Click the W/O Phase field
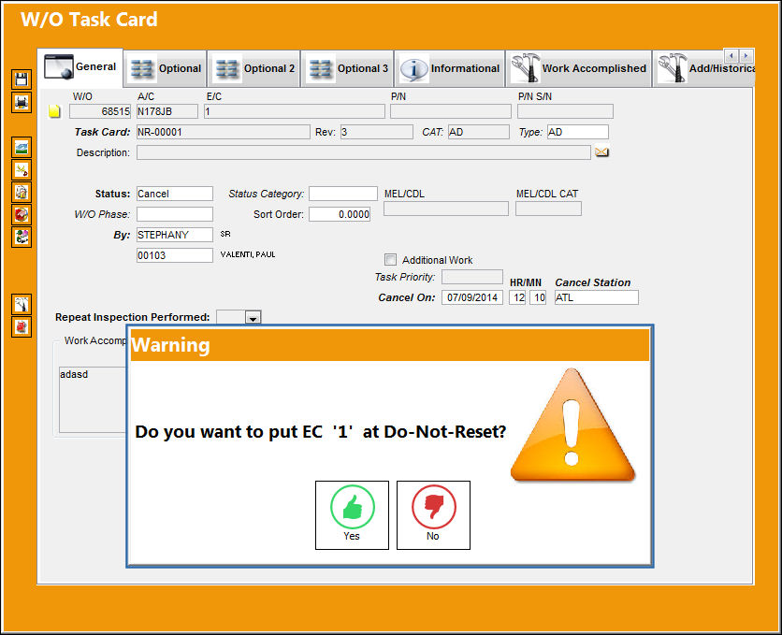This screenshot has width=782, height=635. click(x=175, y=214)
